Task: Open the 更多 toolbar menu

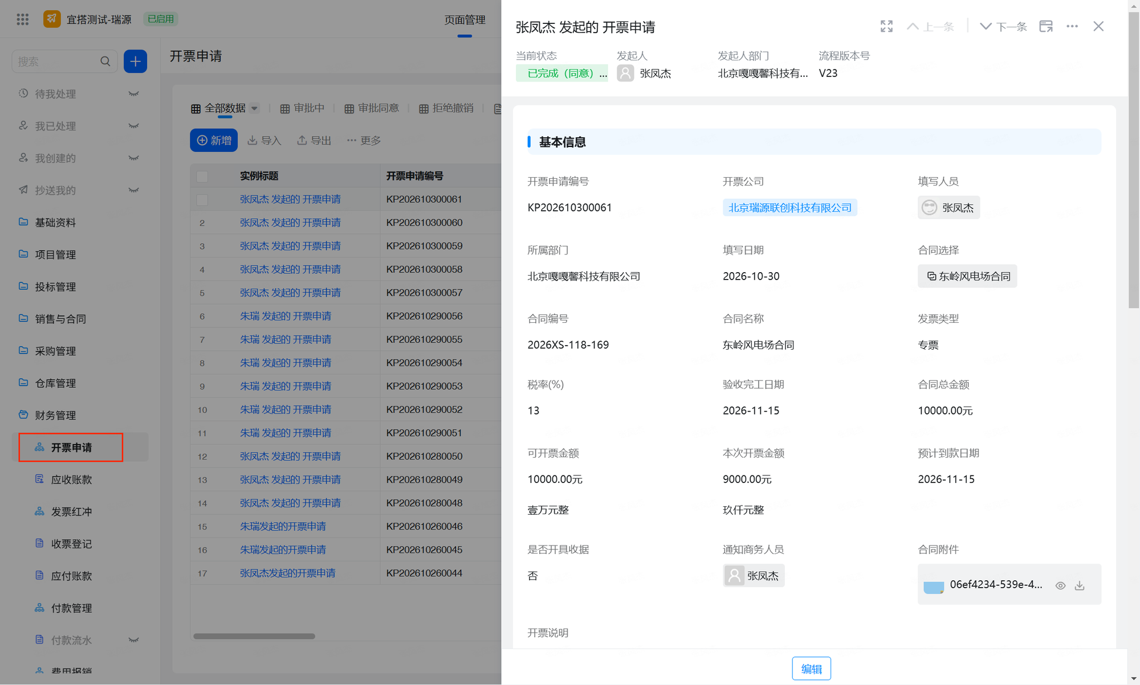Action: (364, 141)
